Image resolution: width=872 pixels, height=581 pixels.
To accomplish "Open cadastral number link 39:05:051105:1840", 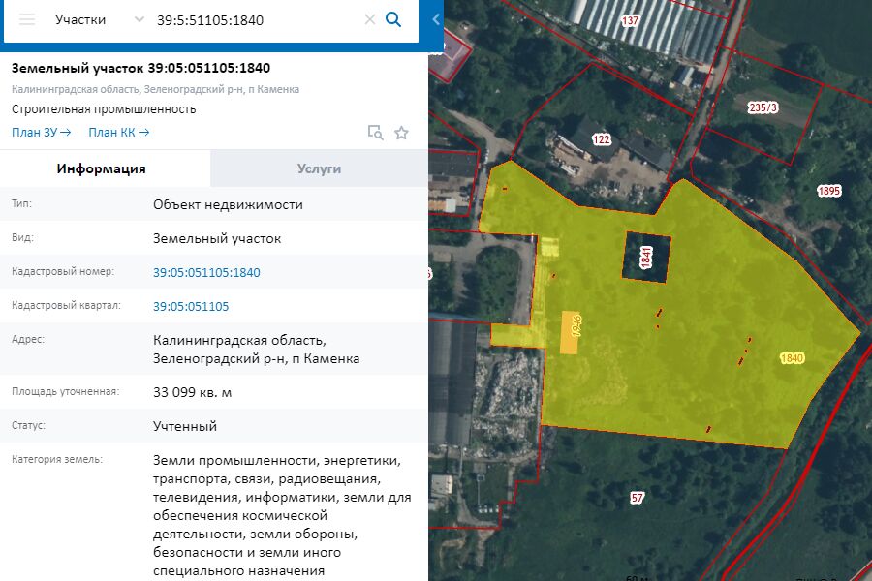I will click(x=206, y=272).
